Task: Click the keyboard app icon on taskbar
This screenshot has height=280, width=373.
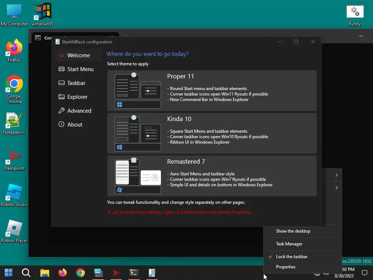Action: [x=98, y=273]
